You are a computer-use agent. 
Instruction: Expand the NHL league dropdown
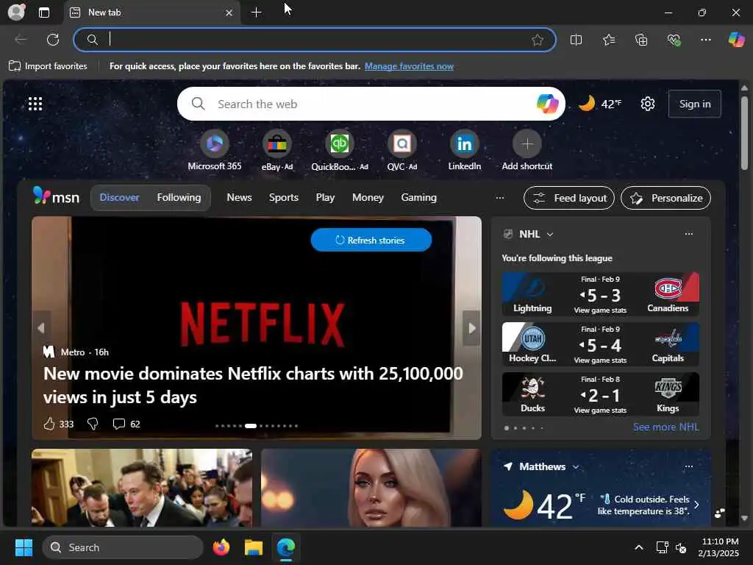550,235
